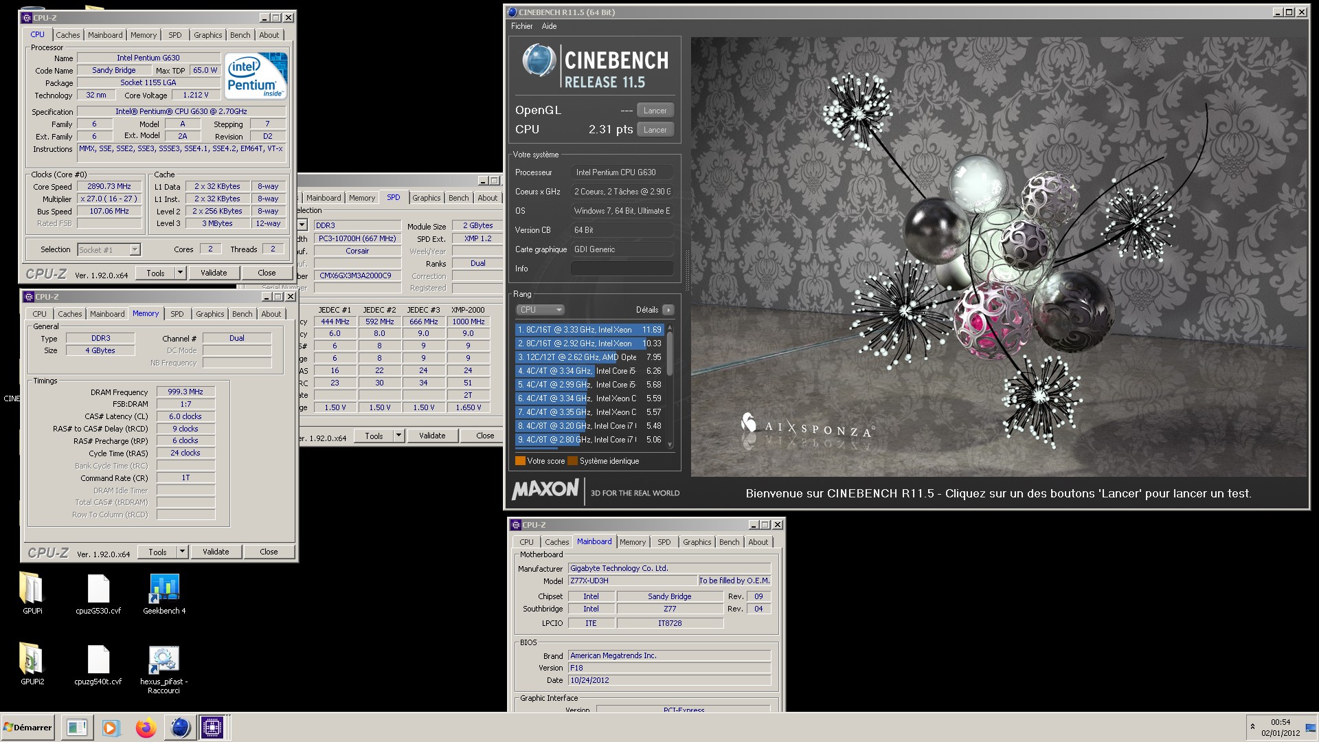Viewport: 1319px width, 742px height.
Task: Click DRAM Frequency value 999.3 MHz
Action: (x=185, y=392)
